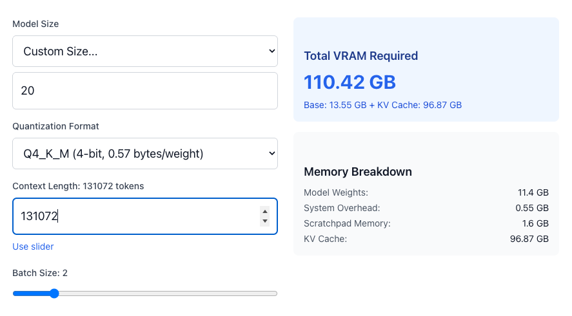The image size is (572, 316).
Task: Click the Quantization Format label
Action: [56, 126]
